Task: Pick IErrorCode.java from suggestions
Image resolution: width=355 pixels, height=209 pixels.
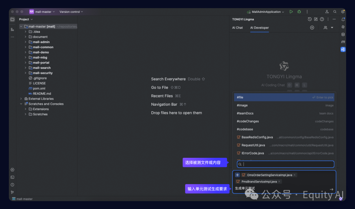Action: [284, 153]
